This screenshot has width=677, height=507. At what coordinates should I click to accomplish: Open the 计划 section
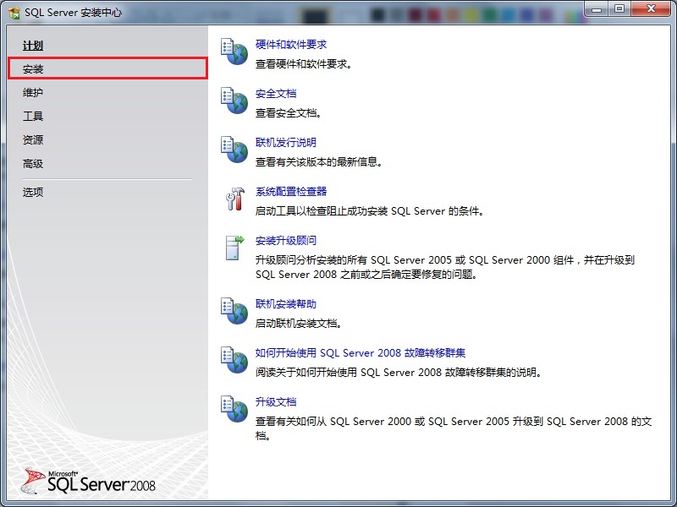33,45
